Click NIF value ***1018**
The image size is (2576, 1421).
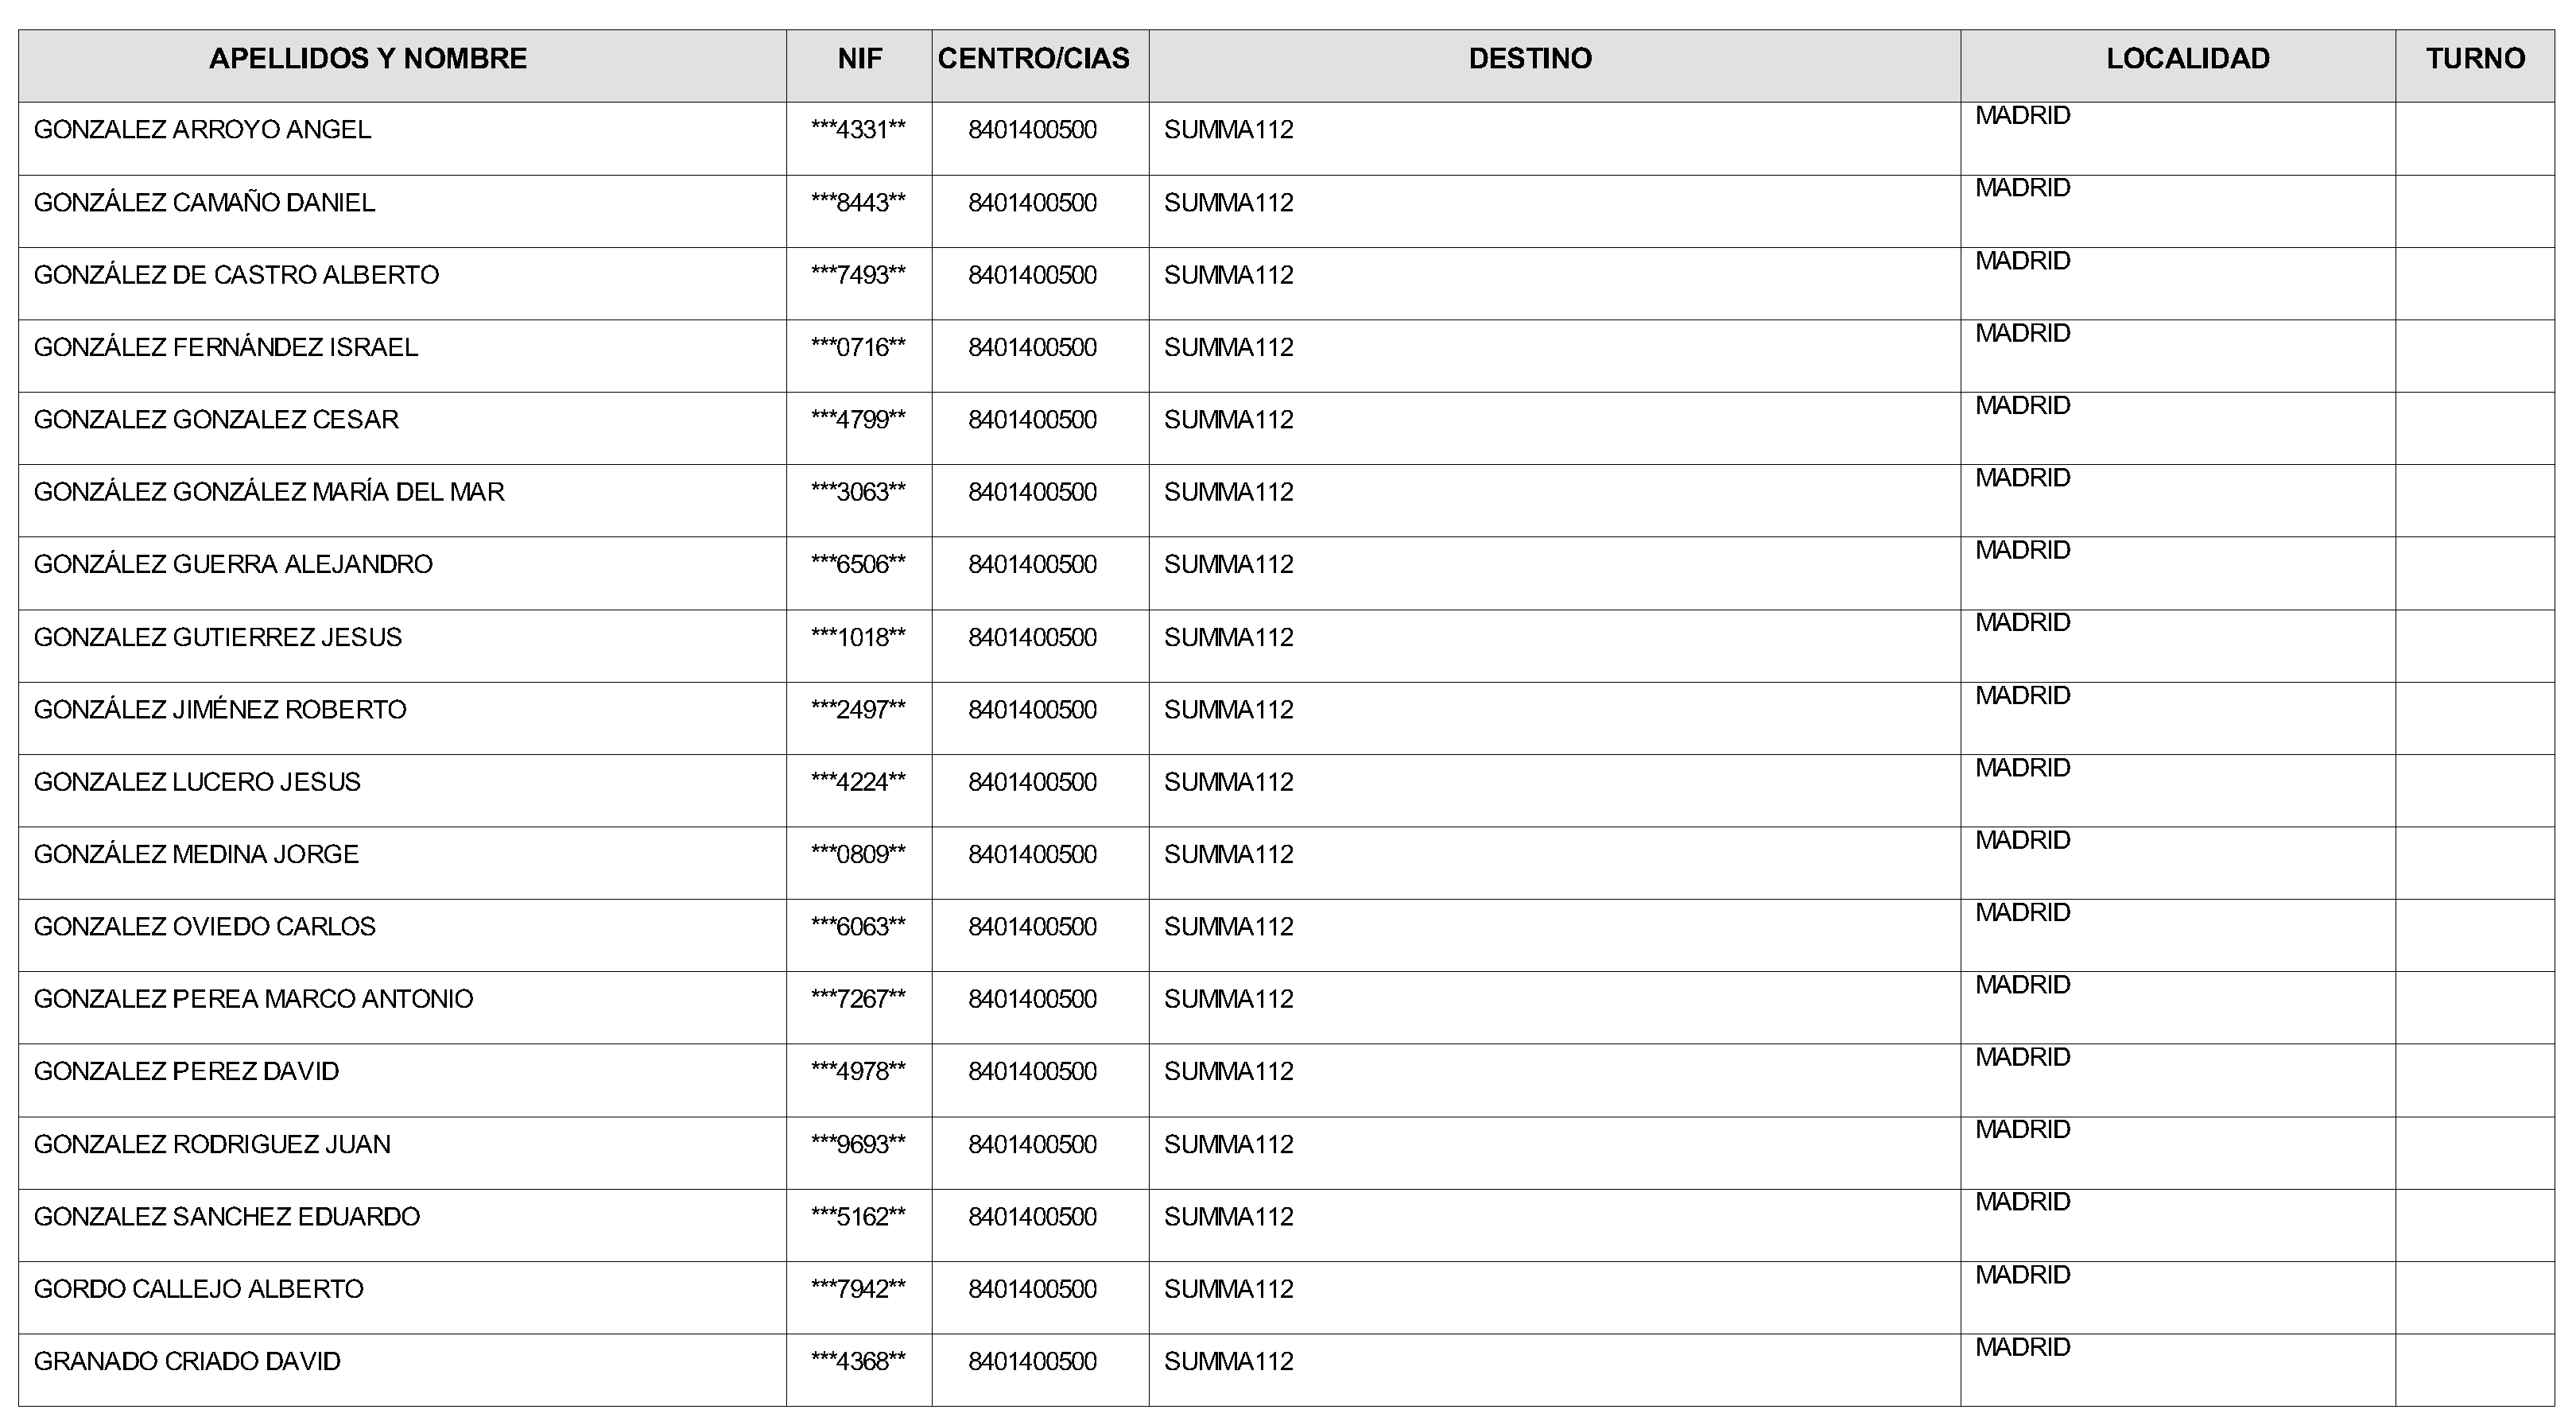coord(858,637)
